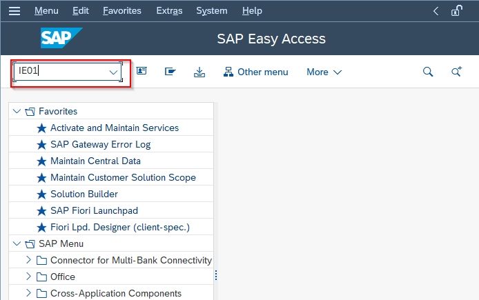Click star icon beside SAP Fiori Launchpad
The image size is (479, 300).
[x=41, y=210]
